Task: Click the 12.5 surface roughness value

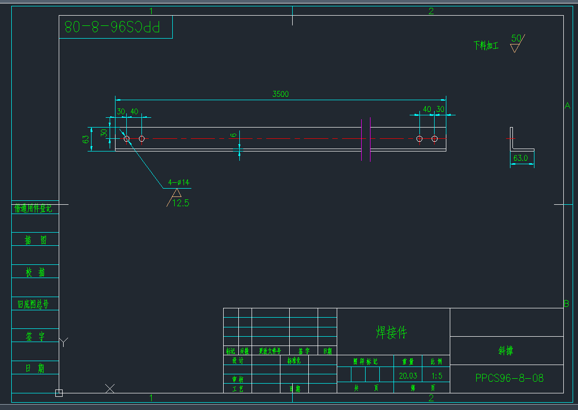Action: coord(181,203)
